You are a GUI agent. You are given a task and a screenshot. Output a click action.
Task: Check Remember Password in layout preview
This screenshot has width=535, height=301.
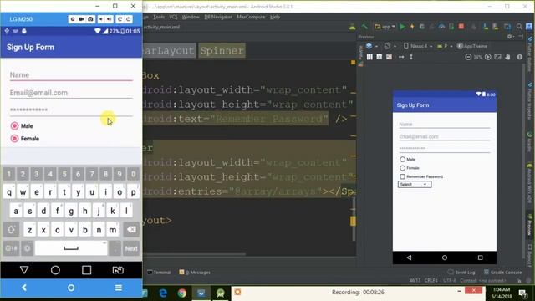(403, 176)
